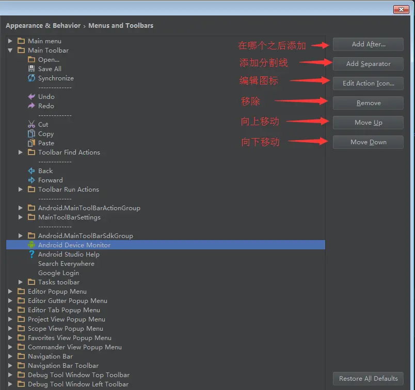
Task: Expand Debug Tool Window Left Toolbar node
Action: pos(10,384)
